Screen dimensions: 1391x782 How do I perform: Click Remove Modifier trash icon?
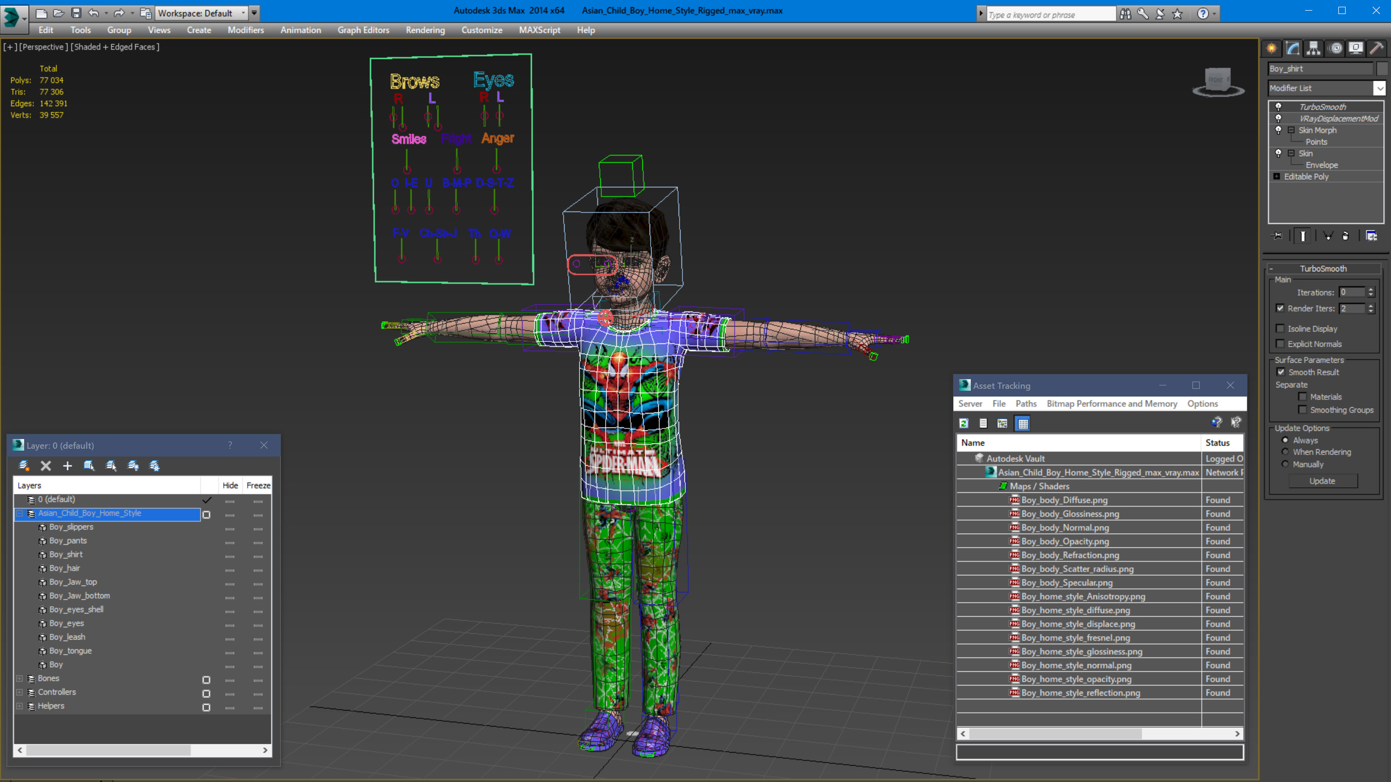pos(1346,235)
